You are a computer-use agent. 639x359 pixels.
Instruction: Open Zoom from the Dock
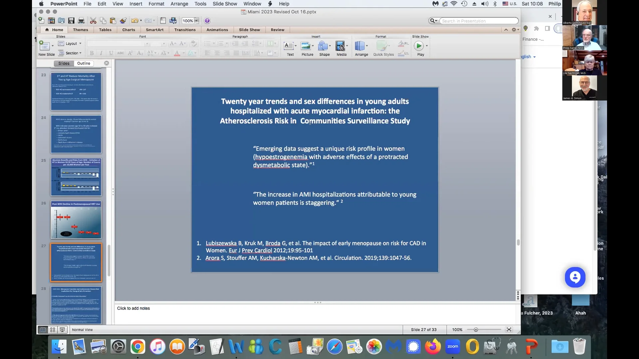tap(453, 347)
